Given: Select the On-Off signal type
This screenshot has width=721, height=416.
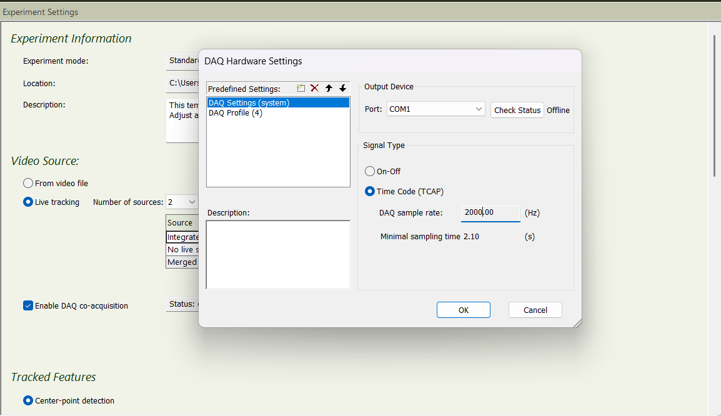Looking at the screenshot, I should [x=370, y=171].
